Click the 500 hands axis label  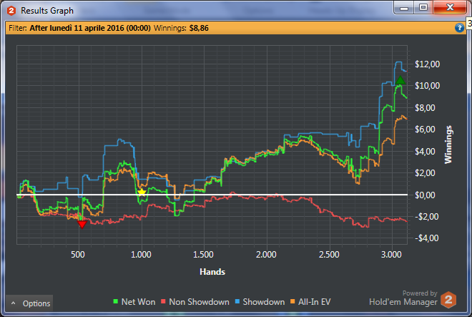(78, 255)
